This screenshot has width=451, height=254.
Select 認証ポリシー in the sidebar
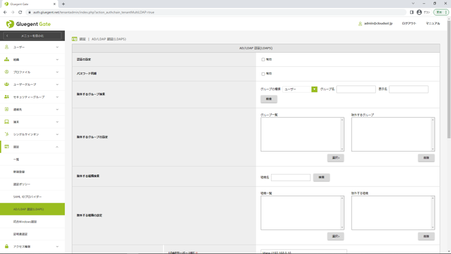21,184
